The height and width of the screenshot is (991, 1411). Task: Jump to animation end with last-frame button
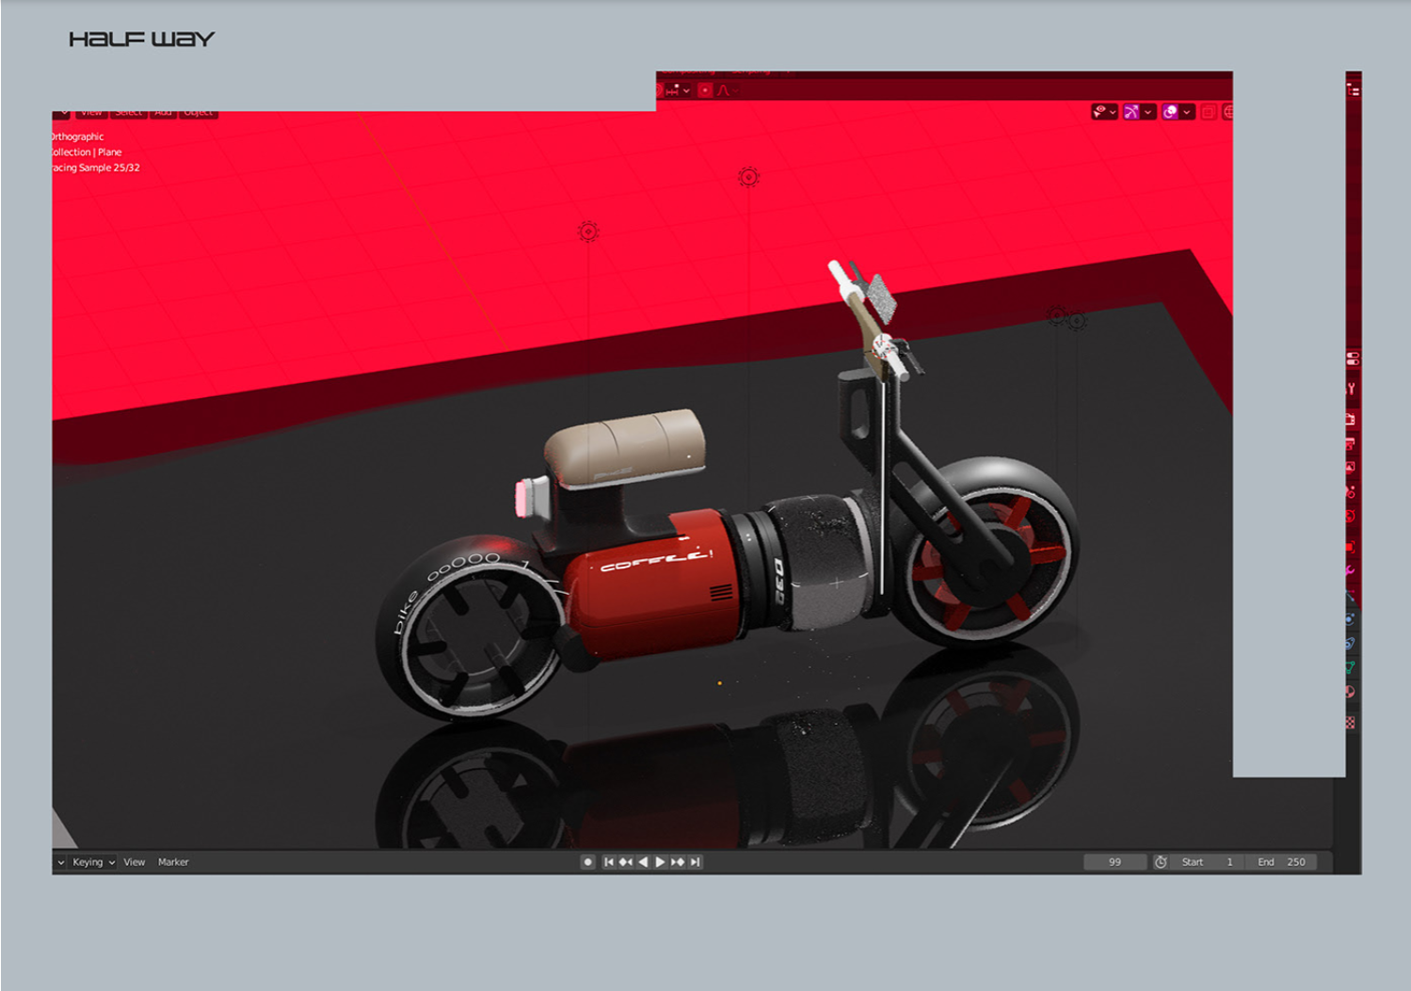coord(695,861)
